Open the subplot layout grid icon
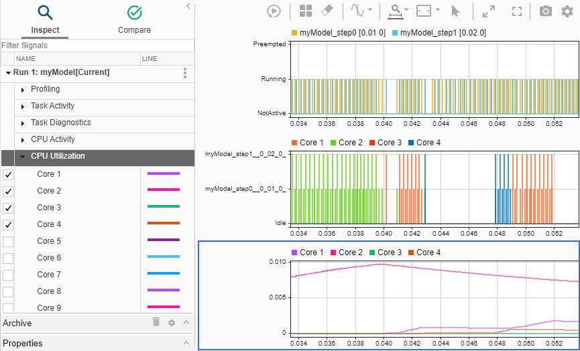 tap(306, 11)
